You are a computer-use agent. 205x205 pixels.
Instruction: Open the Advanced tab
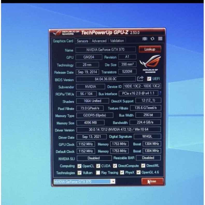(x=99, y=41)
